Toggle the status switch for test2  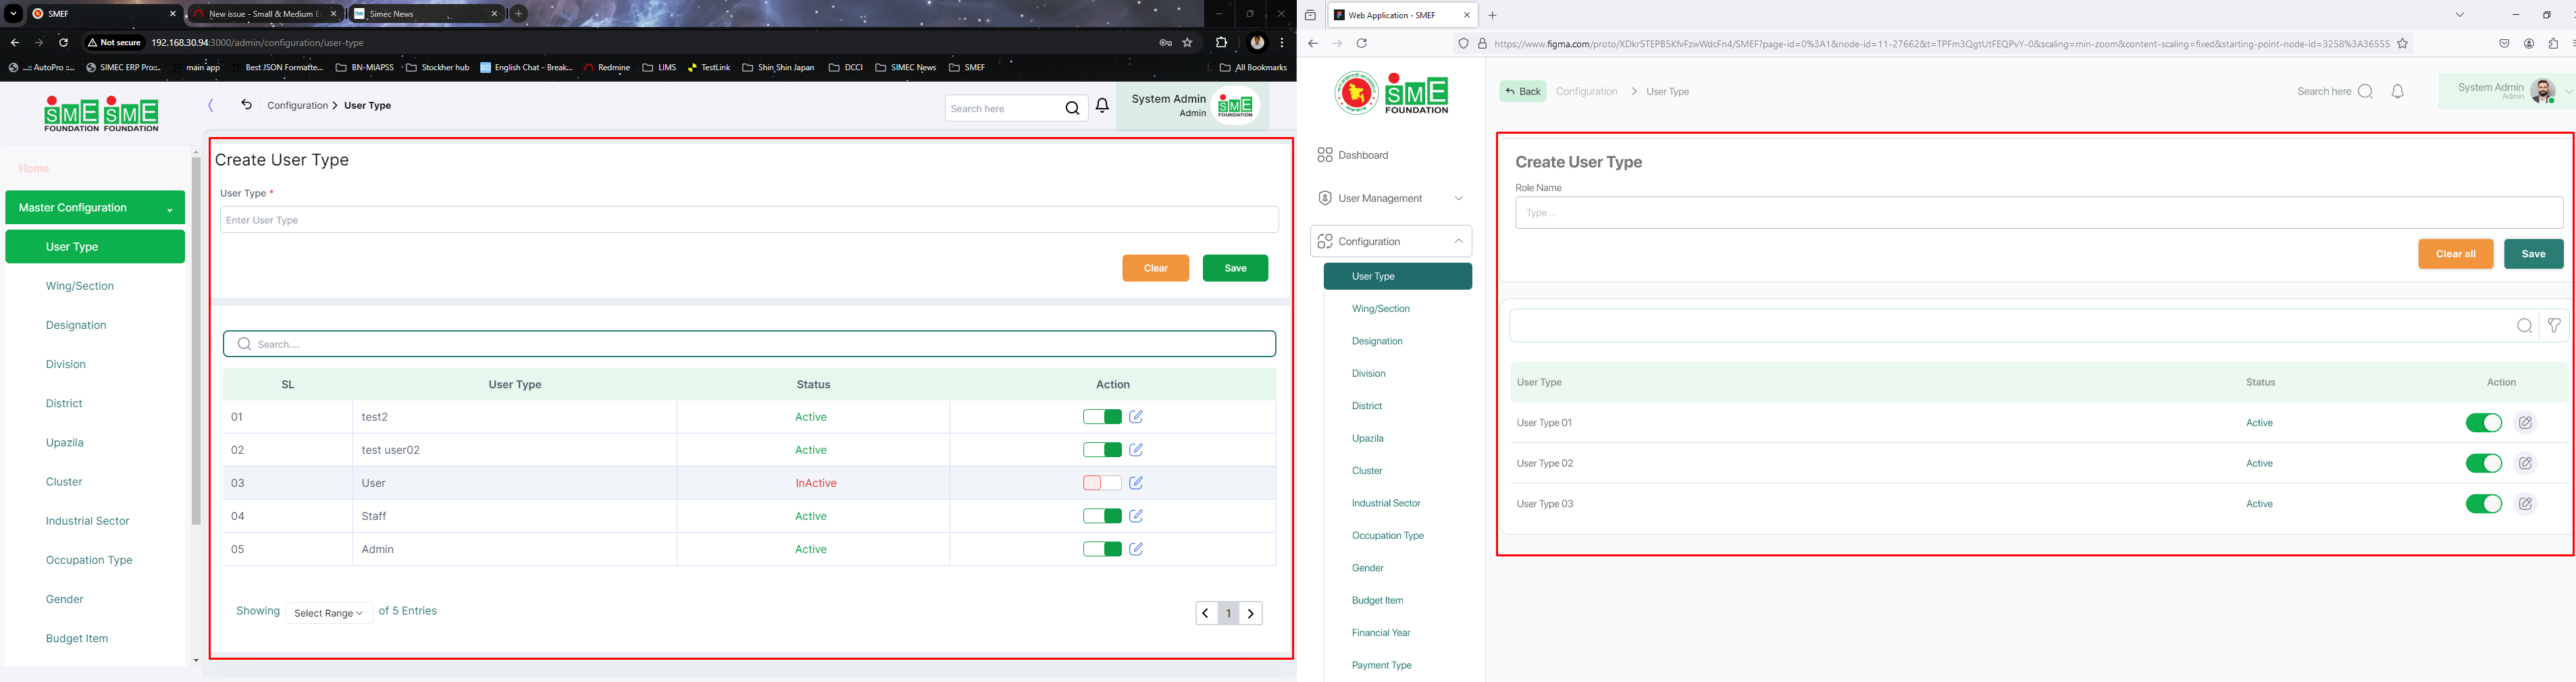tap(1102, 417)
